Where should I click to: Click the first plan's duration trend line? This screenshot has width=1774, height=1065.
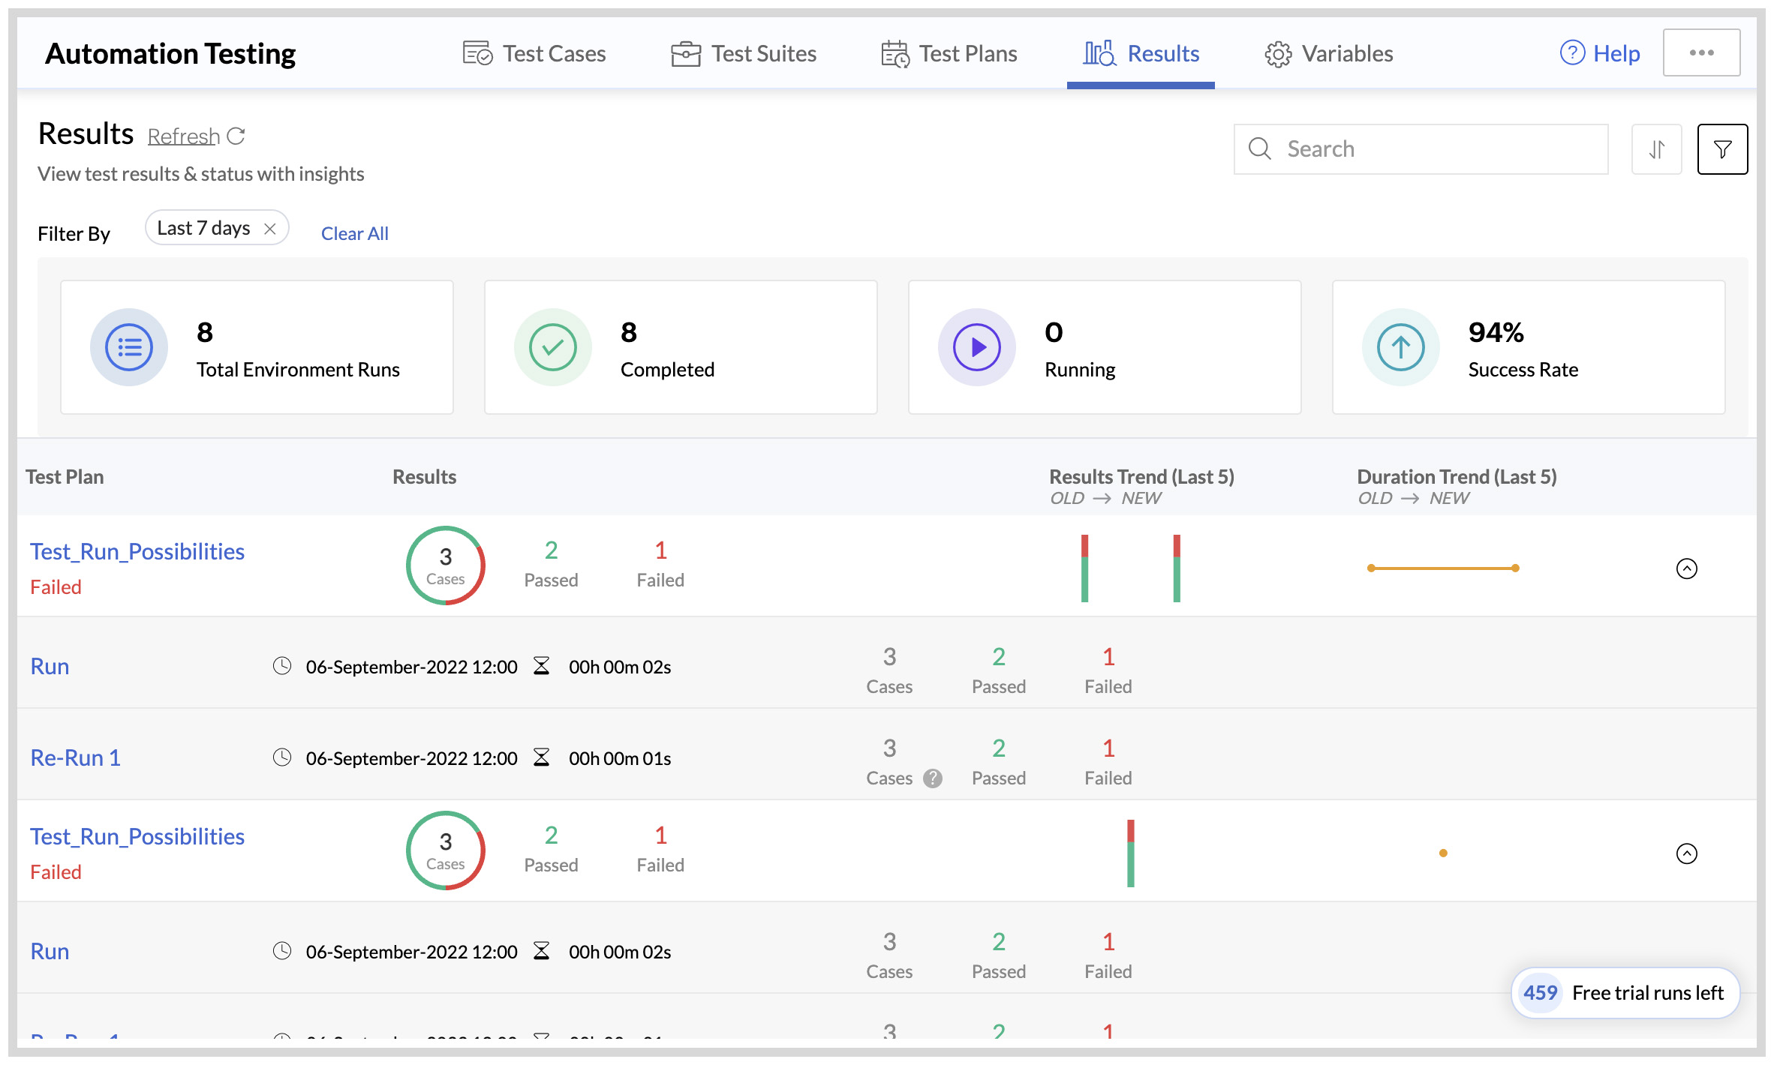tap(1443, 568)
